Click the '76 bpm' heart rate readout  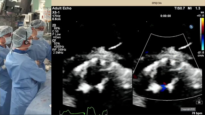pos(197,113)
